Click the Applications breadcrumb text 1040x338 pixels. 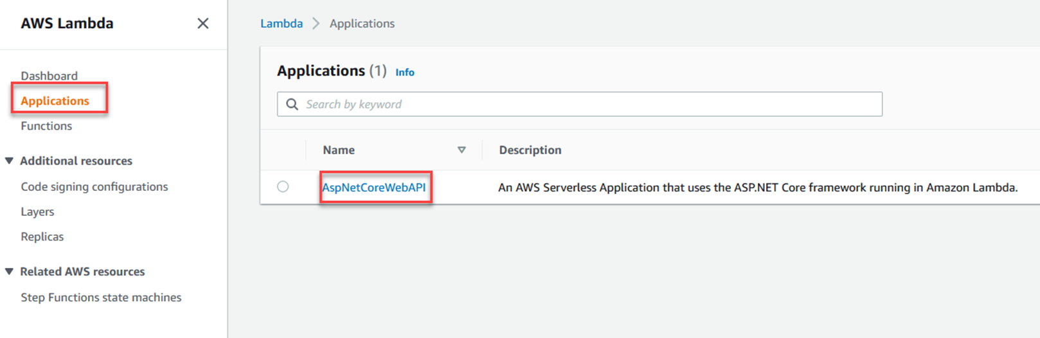(362, 24)
